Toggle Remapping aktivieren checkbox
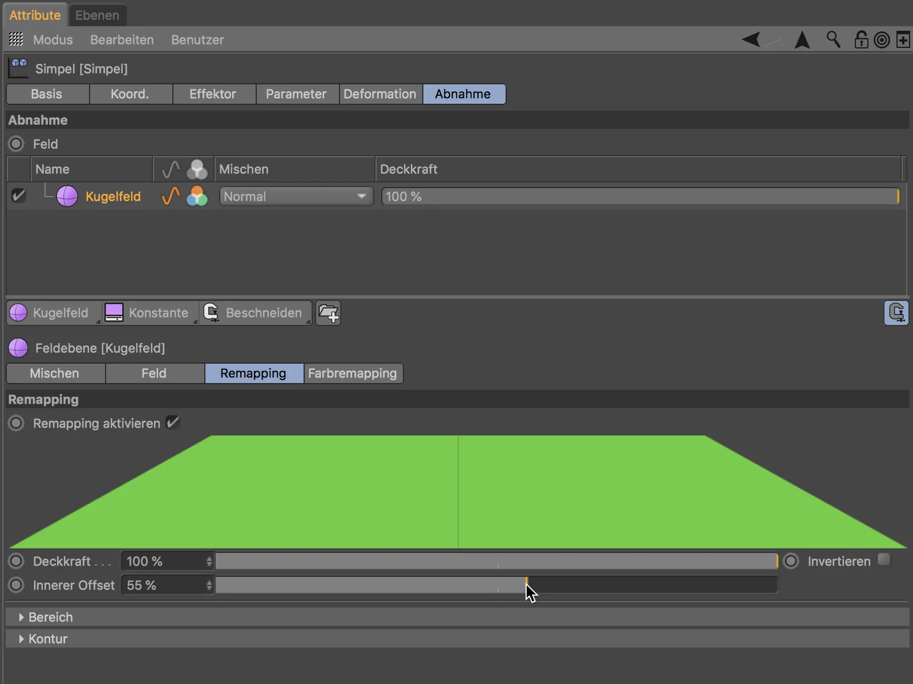913x684 pixels. pos(172,423)
